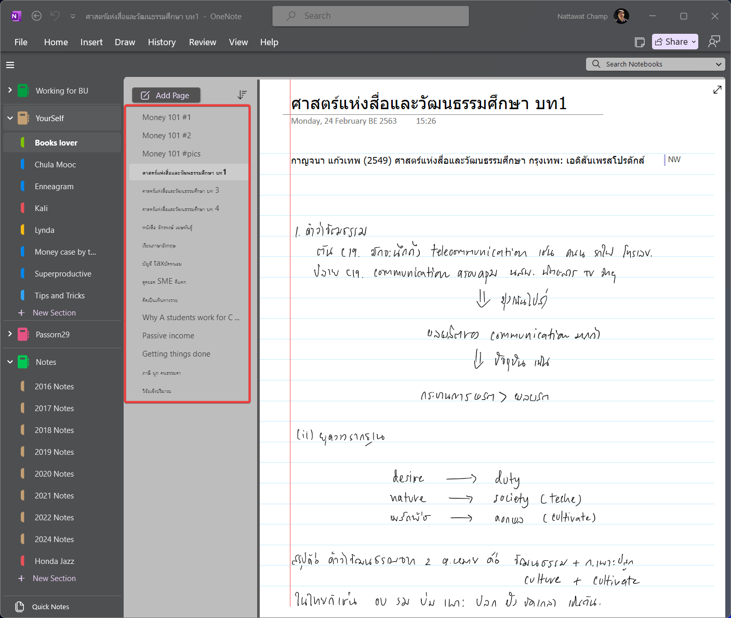Expand the Working for BU notebook
This screenshot has width=731, height=618.
coord(9,90)
